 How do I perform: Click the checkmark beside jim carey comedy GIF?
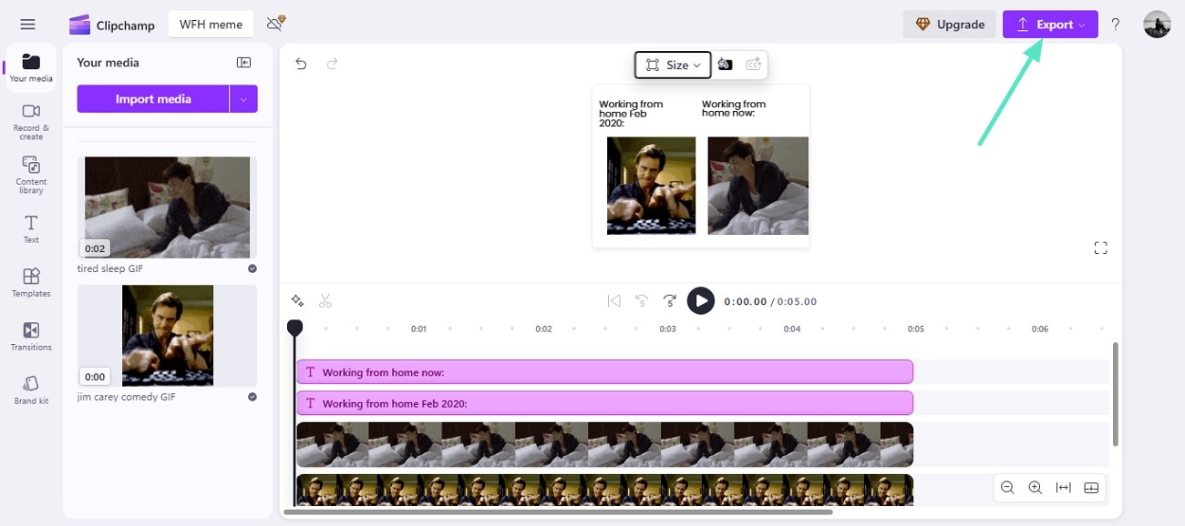[252, 397]
